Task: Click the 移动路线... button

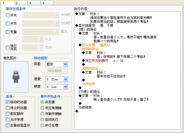Action: click(x=57, y=71)
